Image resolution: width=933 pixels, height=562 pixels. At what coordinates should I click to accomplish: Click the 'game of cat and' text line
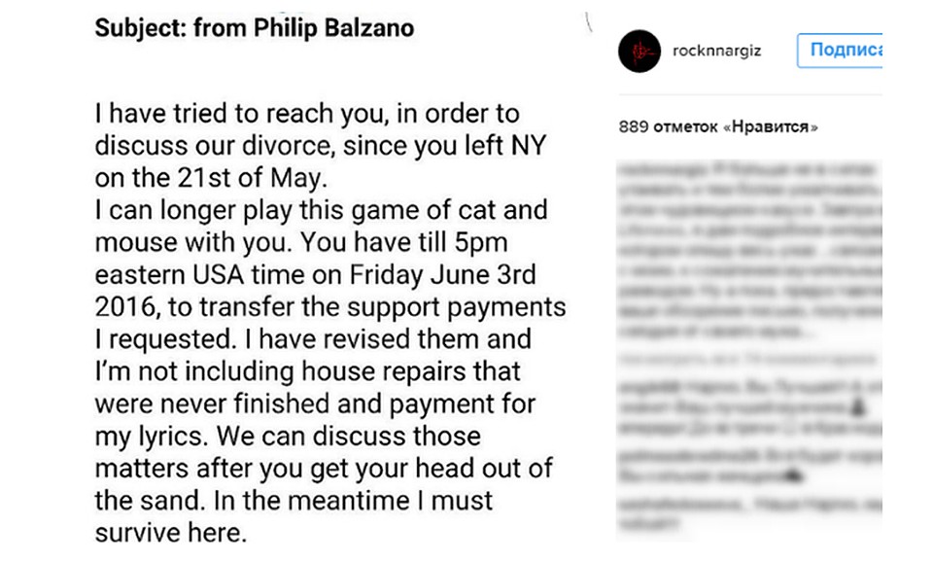tap(321, 210)
